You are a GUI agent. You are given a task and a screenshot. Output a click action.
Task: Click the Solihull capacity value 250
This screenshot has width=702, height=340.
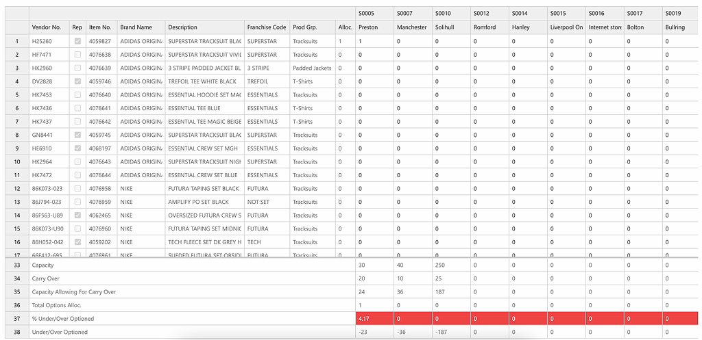pyautogui.click(x=451, y=265)
